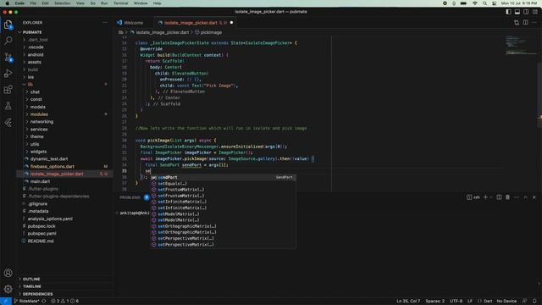Synchronize changes icon in status bar
Screen dimensions: 542x305
[44, 302]
